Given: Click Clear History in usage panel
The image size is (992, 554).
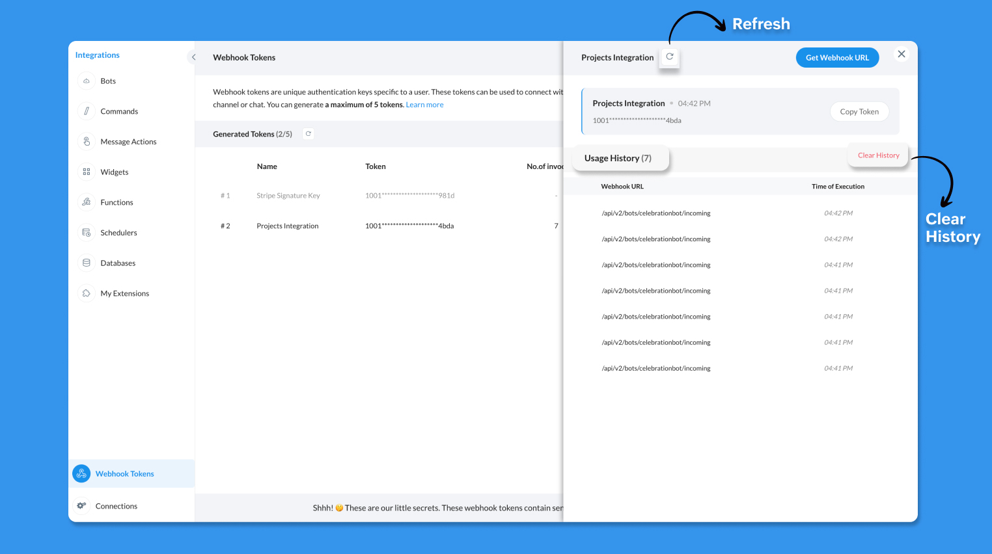Looking at the screenshot, I should (878, 155).
